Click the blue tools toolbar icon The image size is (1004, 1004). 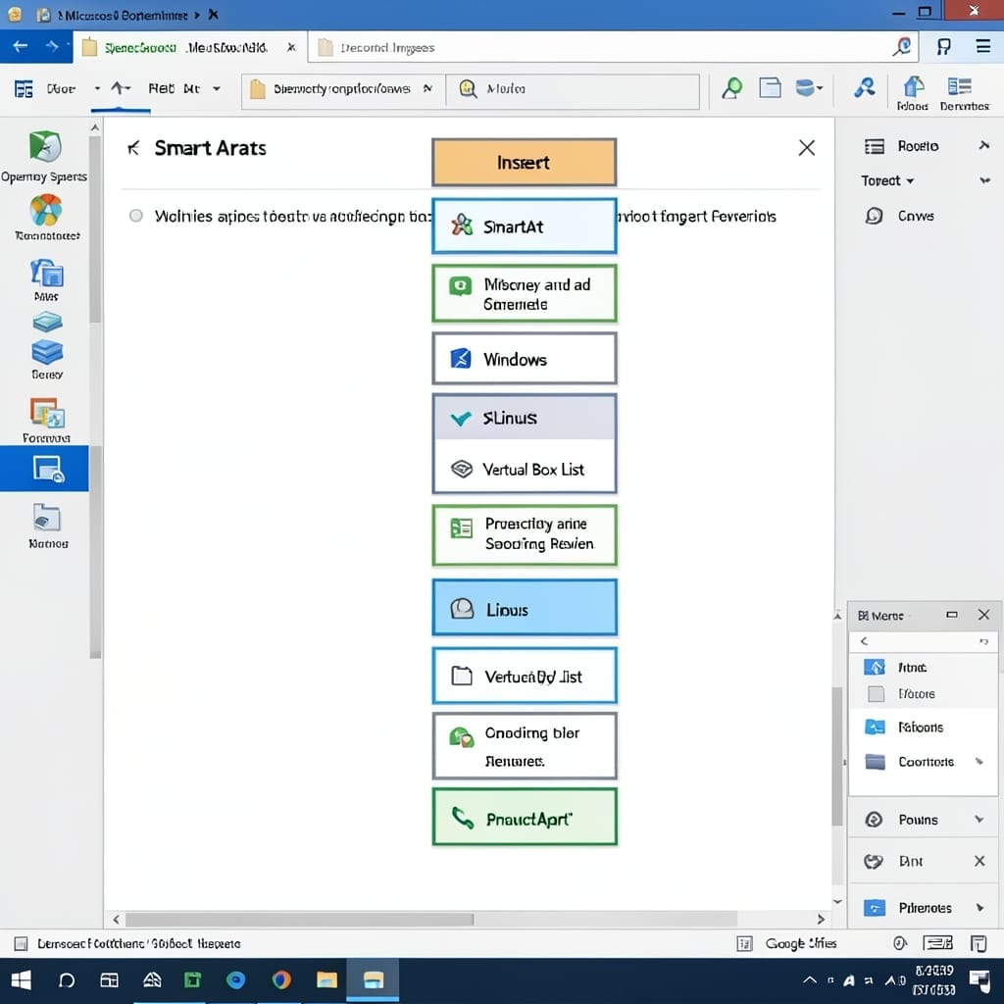(865, 87)
